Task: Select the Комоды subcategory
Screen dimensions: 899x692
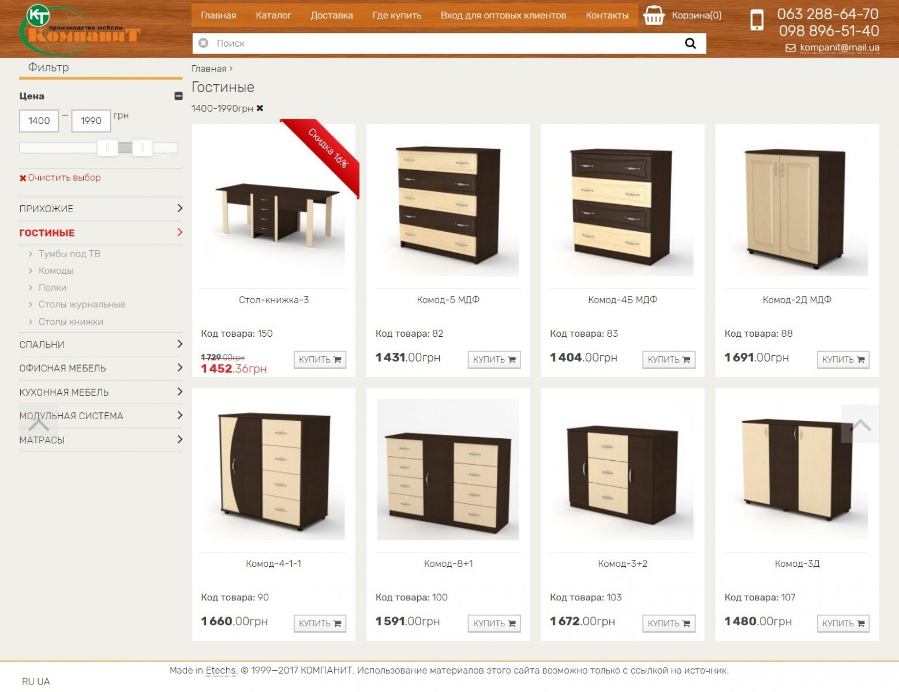Action: tap(55, 270)
